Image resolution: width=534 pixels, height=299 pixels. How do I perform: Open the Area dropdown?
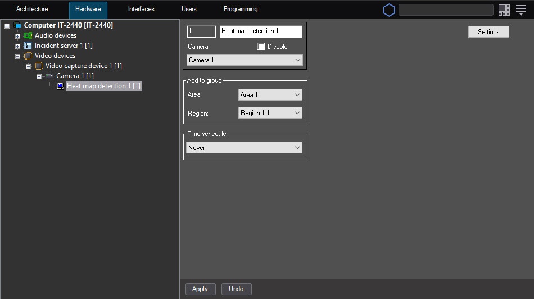tap(270, 95)
